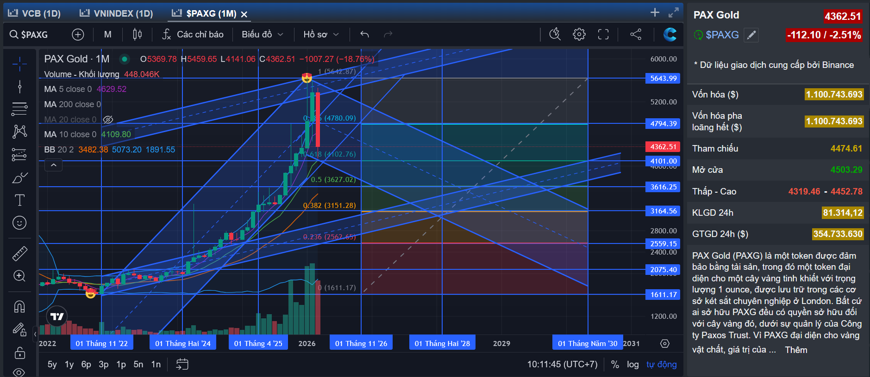Image resolution: width=870 pixels, height=377 pixels.
Task: Expand the Hồ sơ dropdown
Action: pos(321,34)
